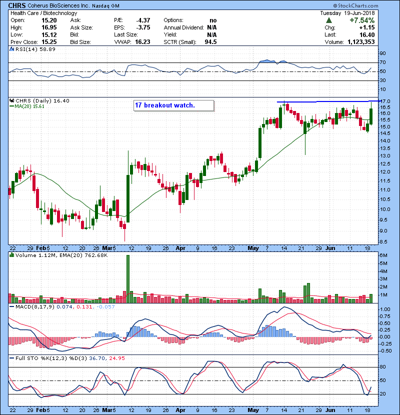Click the date Tuesday 19-Jun-2018
The image size is (400, 415).
pyautogui.click(x=347, y=13)
